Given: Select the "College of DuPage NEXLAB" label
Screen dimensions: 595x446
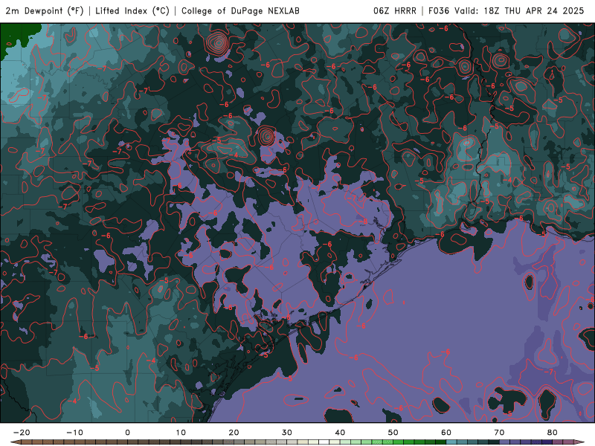Looking at the screenshot, I should click(240, 11).
